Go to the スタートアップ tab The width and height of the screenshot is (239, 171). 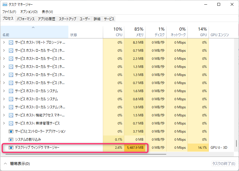(x=67, y=19)
